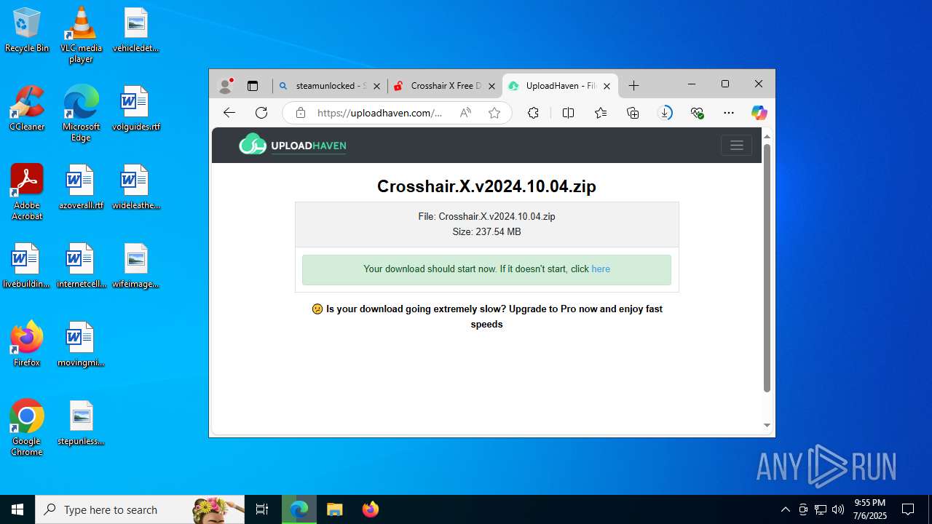
Task: Click the page vertical scrollbar thumb
Action: [x=767, y=268]
